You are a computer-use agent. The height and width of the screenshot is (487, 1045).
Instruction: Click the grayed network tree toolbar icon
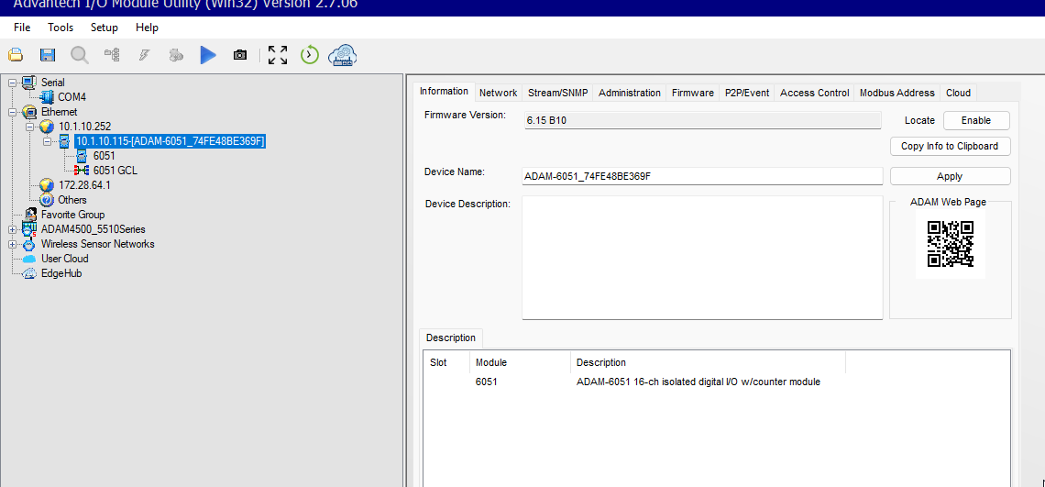[112, 55]
